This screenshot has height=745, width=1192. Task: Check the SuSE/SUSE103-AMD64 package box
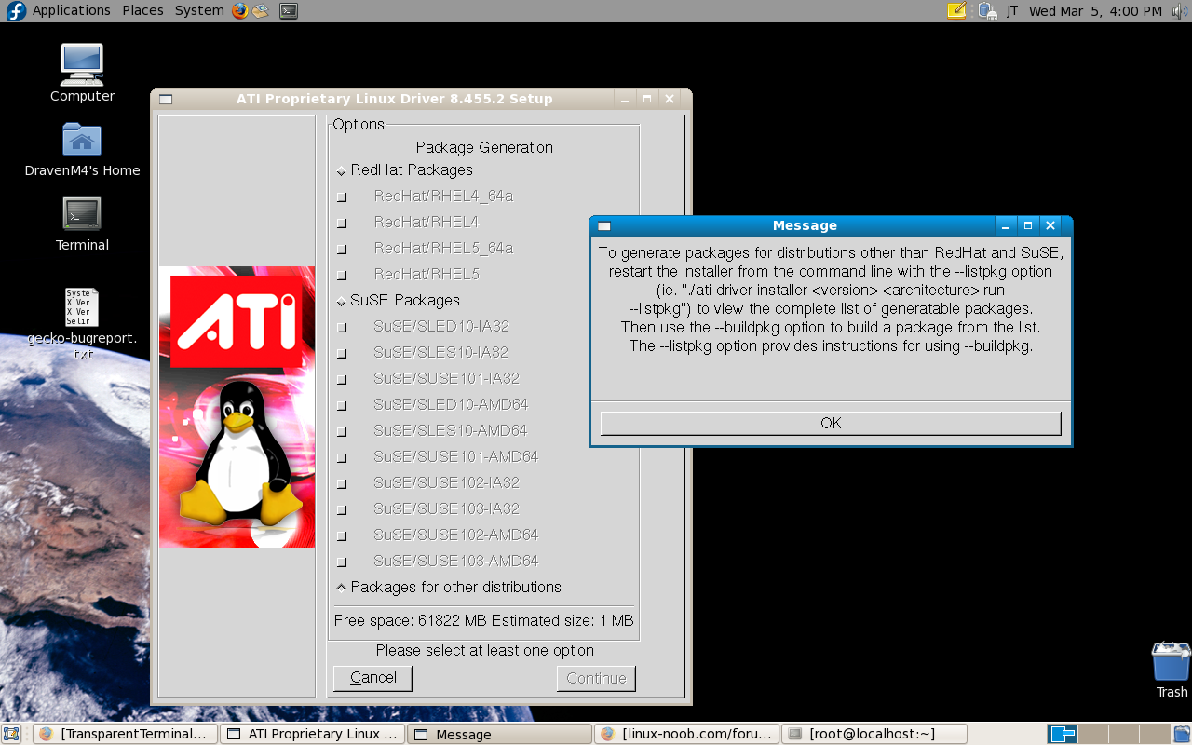coord(342,562)
